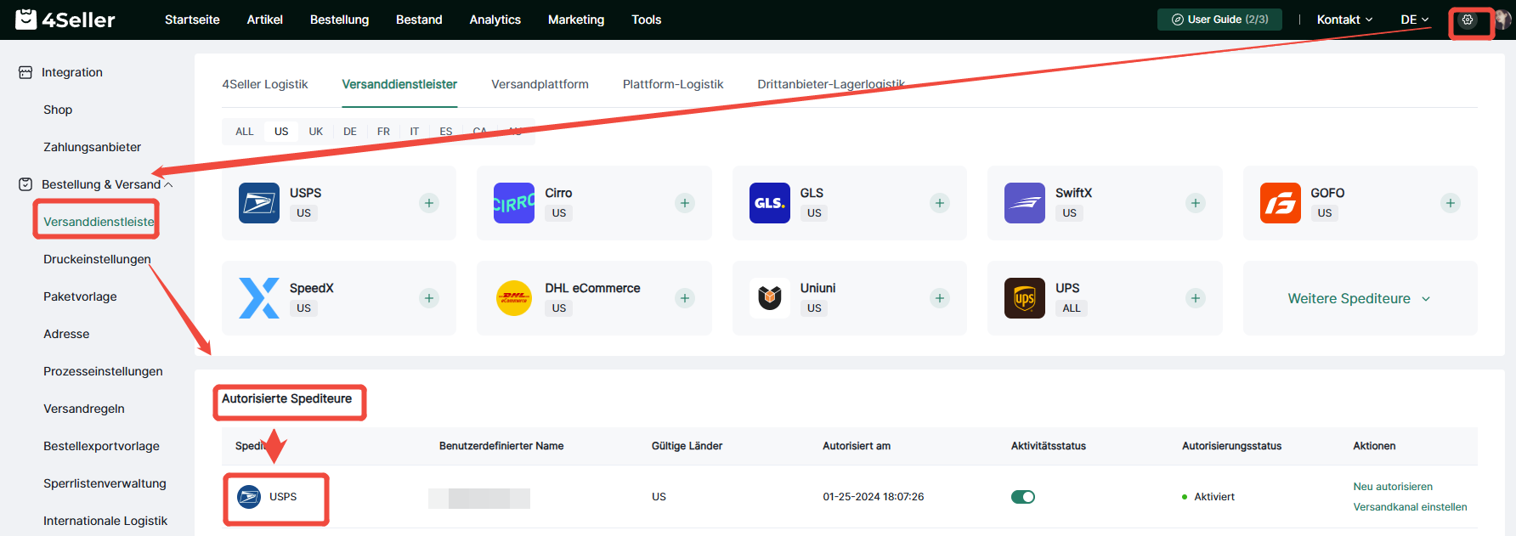
Task: Open Sperrlistenverwaltung in the sidebar
Action: click(105, 483)
